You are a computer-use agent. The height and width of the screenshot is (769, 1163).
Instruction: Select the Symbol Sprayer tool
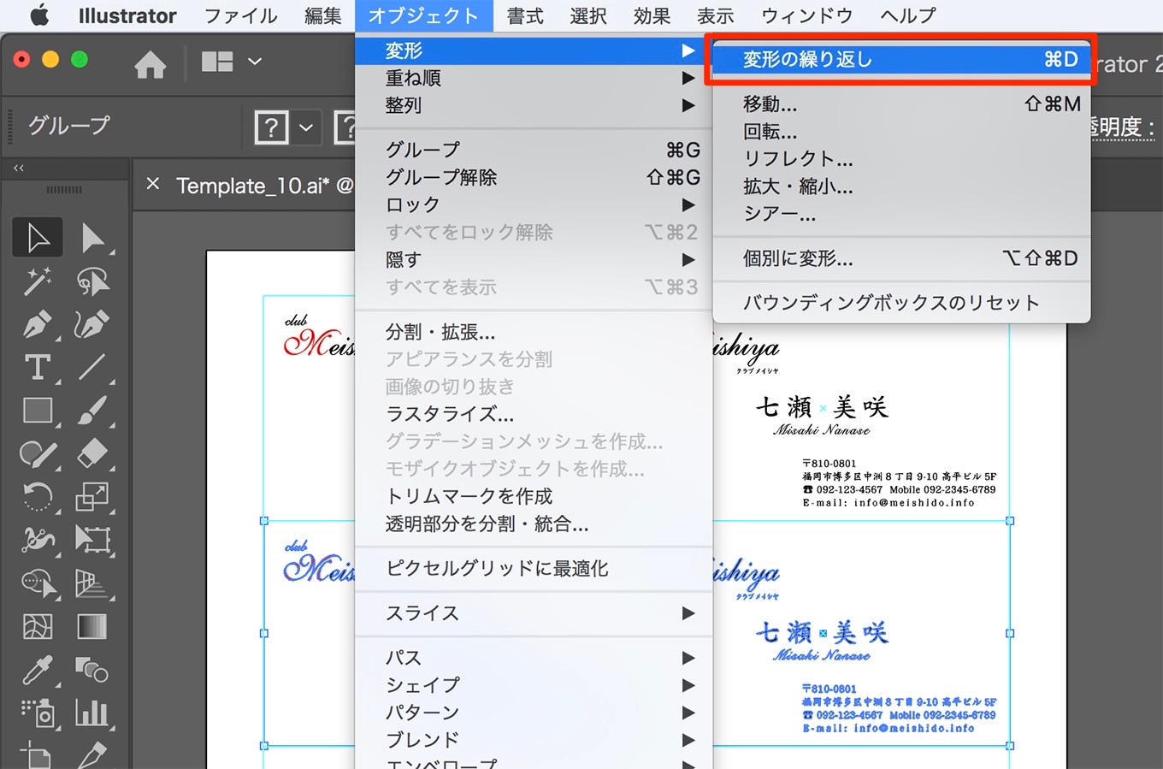[38, 713]
